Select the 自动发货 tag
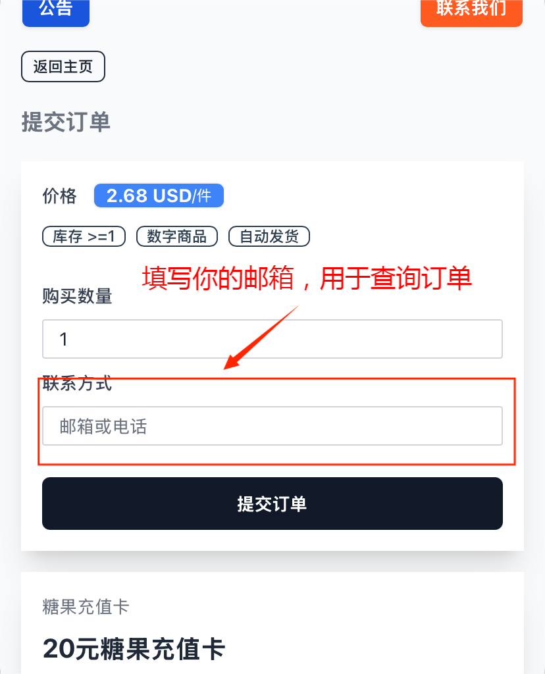This screenshot has height=674, width=545. pyautogui.click(x=269, y=236)
